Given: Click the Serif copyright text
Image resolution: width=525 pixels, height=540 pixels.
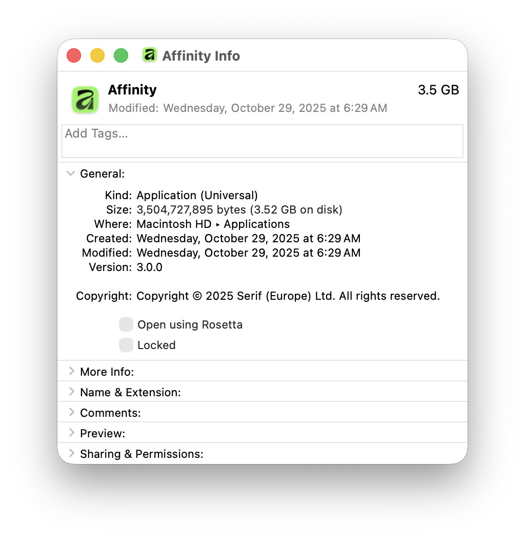Looking at the screenshot, I should (288, 296).
